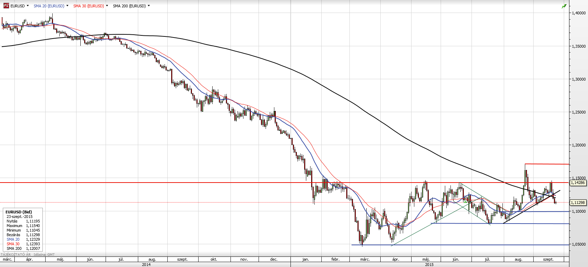Click the 1,05000 price axis label
Viewport: 588px width, 267px height.
[x=579, y=244]
